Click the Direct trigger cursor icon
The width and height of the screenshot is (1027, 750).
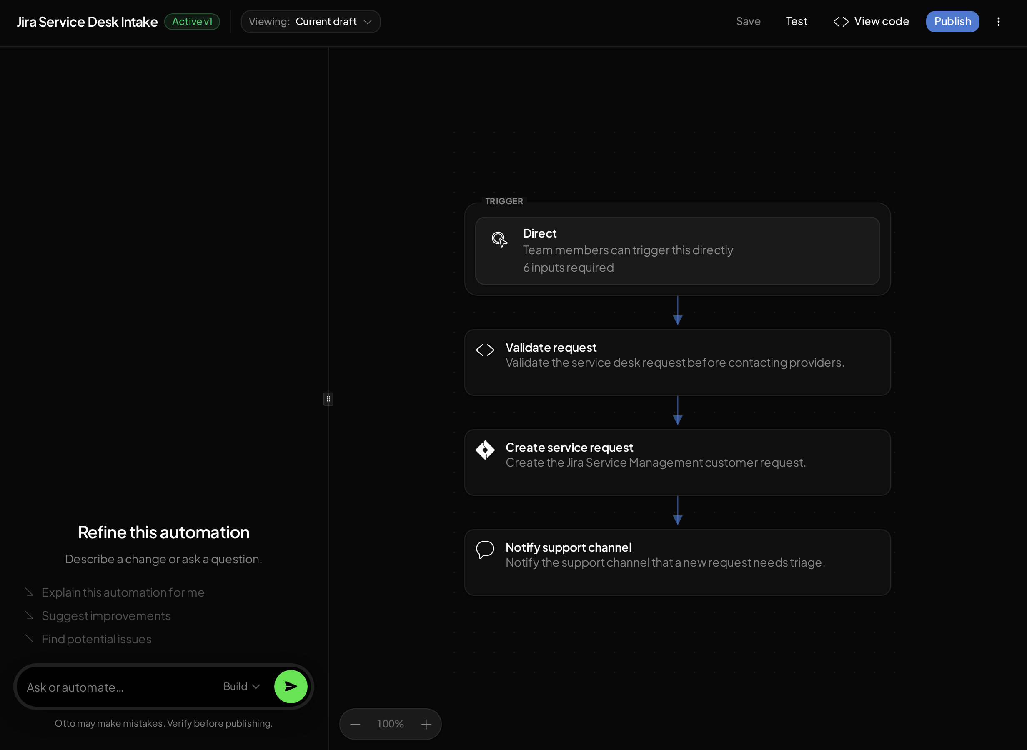(499, 239)
